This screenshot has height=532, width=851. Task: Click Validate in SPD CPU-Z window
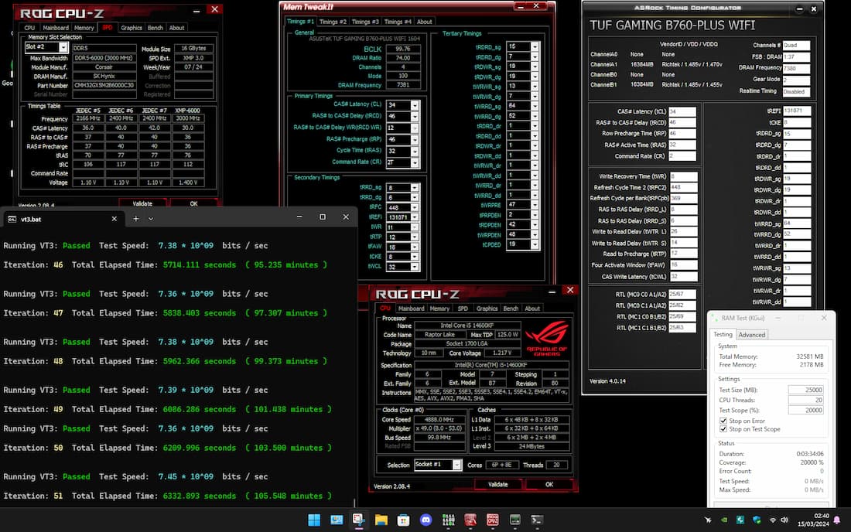pos(142,203)
